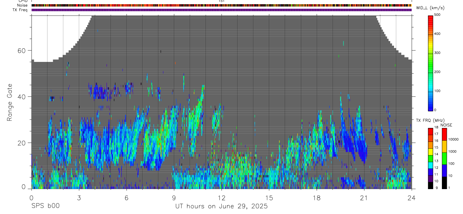The width and height of the screenshot is (463, 214).
Task: Click x-axis tick label '6'
Action: (126, 198)
